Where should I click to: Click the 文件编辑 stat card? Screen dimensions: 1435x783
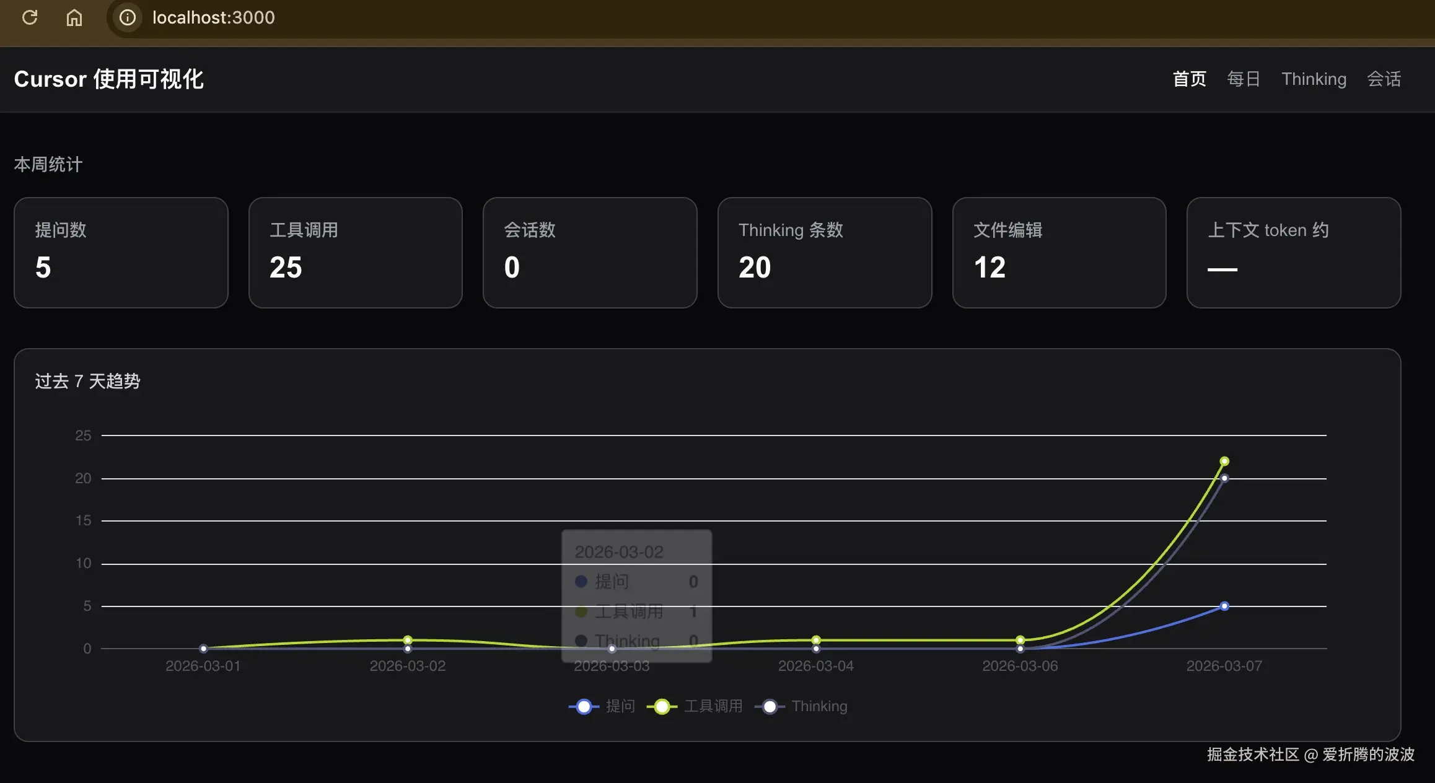coord(1059,252)
